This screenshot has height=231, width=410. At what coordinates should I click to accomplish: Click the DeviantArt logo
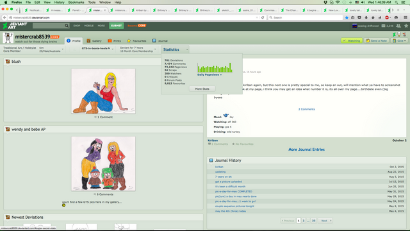click(15, 26)
